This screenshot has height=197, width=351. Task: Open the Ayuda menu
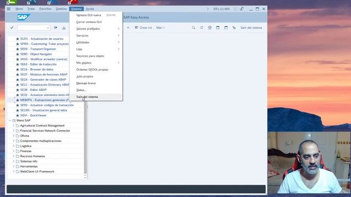[x=90, y=9]
